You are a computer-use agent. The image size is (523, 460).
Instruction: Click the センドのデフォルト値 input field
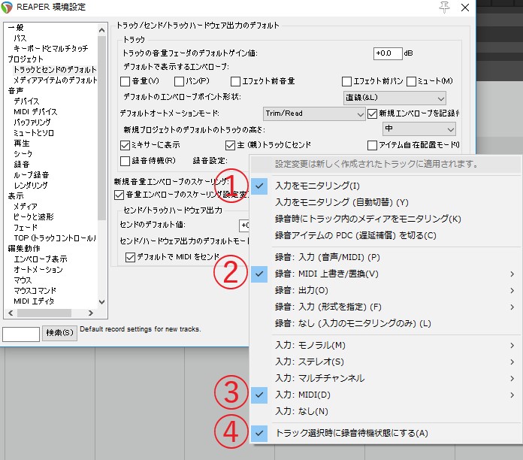(x=244, y=225)
